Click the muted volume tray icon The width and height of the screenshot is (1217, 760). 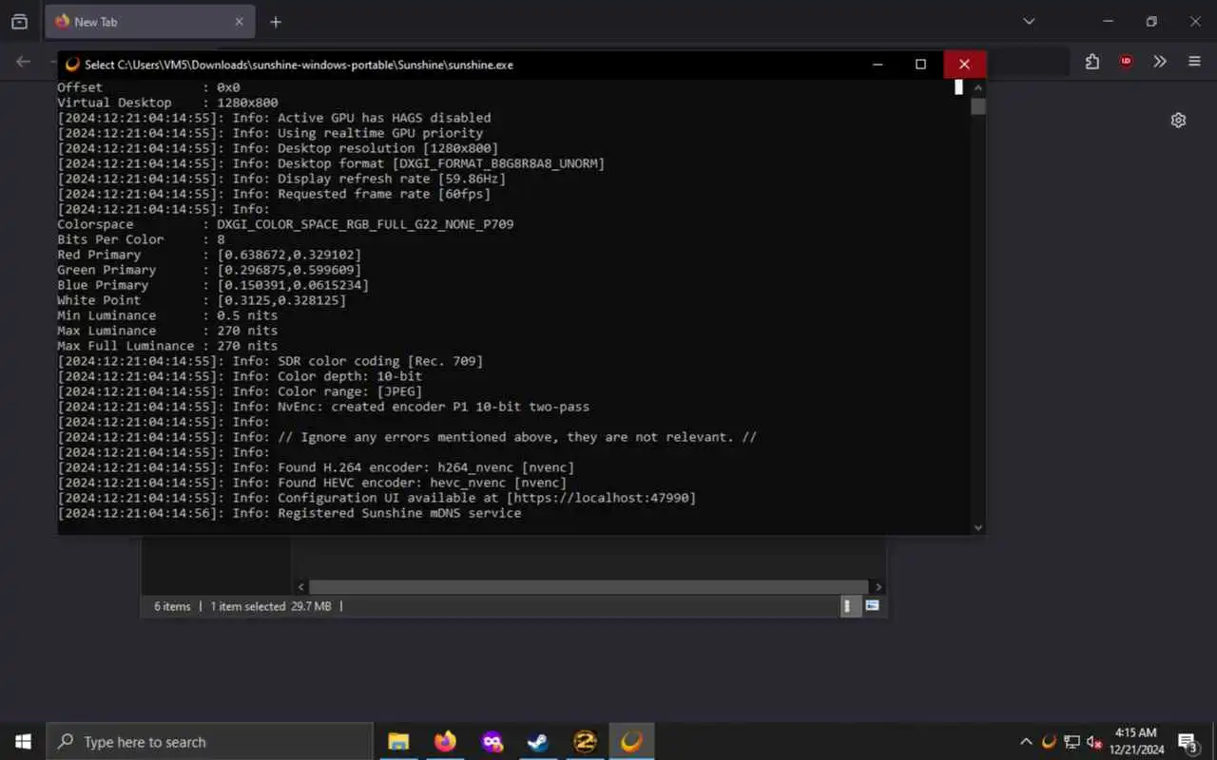point(1094,742)
